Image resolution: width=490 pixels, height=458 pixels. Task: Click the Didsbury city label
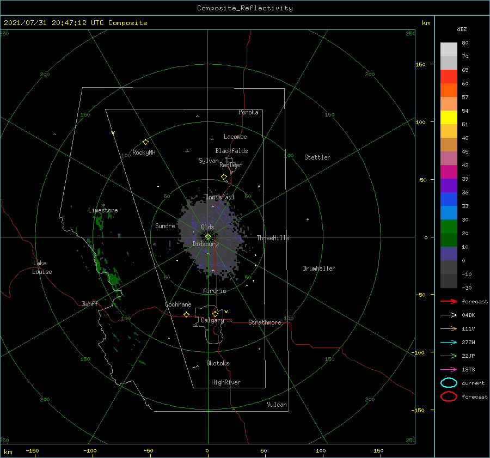point(206,244)
